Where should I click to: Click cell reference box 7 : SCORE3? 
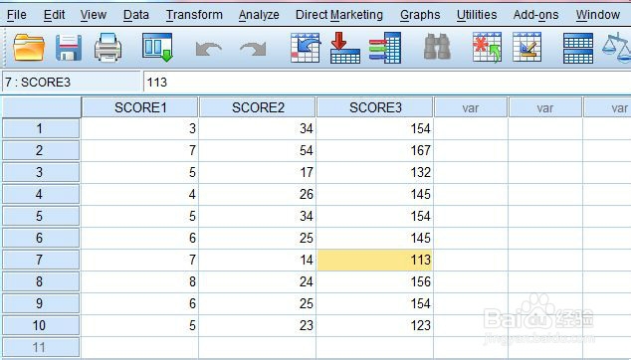pos(72,83)
